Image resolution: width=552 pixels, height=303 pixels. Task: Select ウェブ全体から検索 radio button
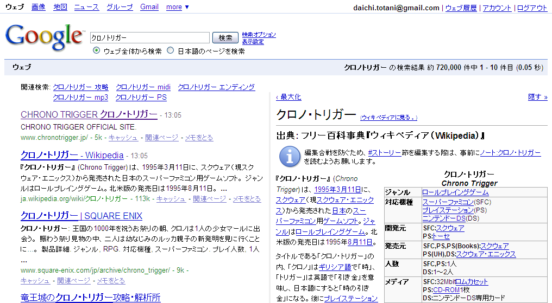tap(96, 50)
